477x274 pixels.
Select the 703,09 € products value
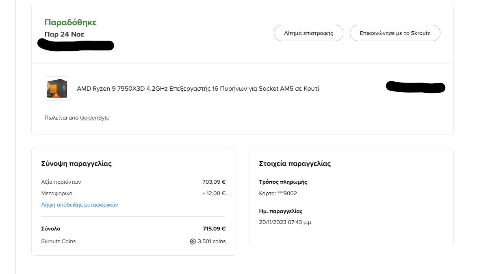tap(214, 182)
